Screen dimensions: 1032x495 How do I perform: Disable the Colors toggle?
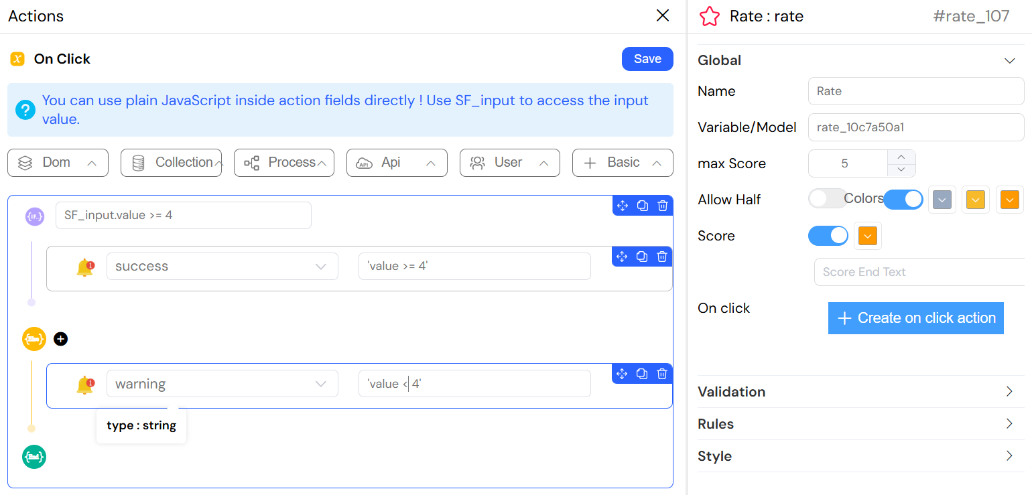click(x=903, y=199)
